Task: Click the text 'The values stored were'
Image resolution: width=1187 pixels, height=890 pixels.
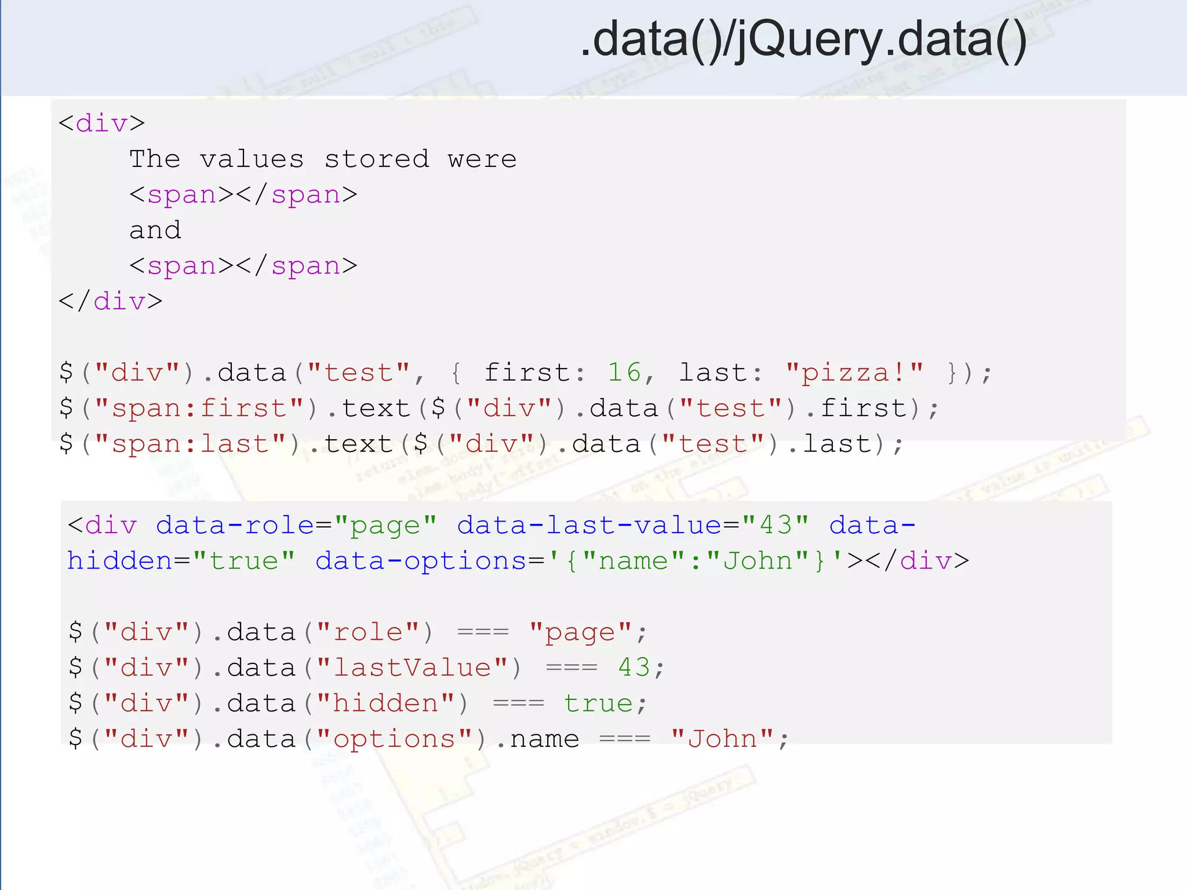Action: pos(322,159)
